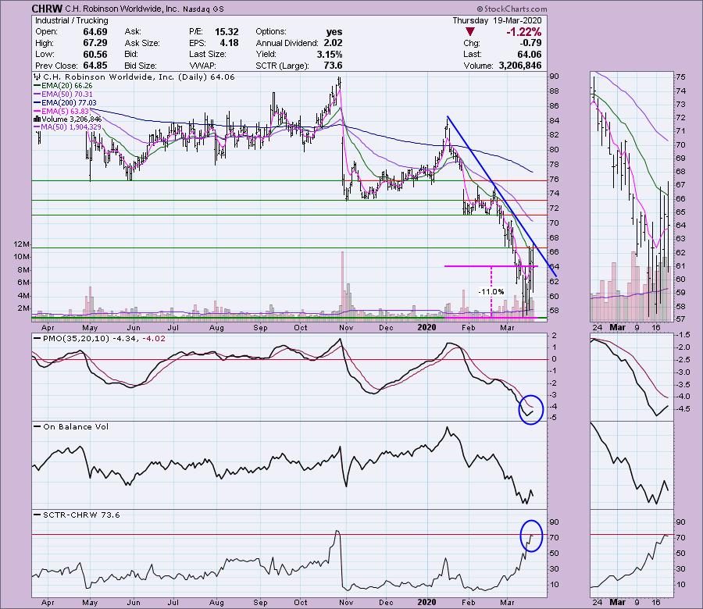Click the StockCharts.com copyright link
This screenshot has height=609, width=703.
(512, 9)
